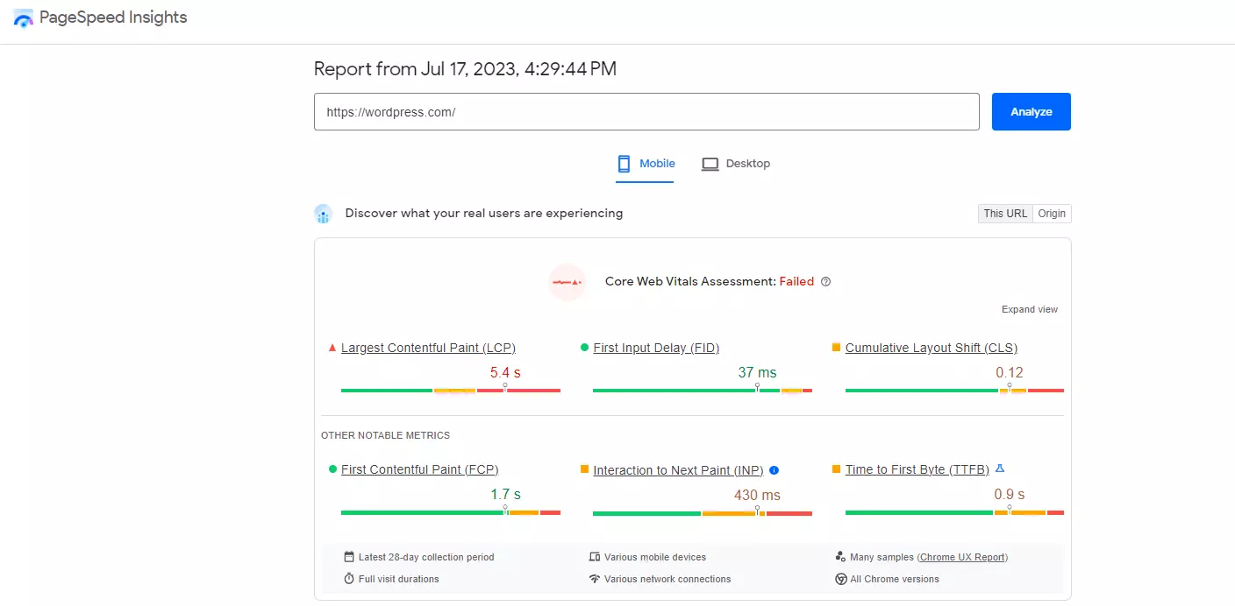Click the Various mobile devices text
This screenshot has height=606, width=1235.
click(655, 557)
